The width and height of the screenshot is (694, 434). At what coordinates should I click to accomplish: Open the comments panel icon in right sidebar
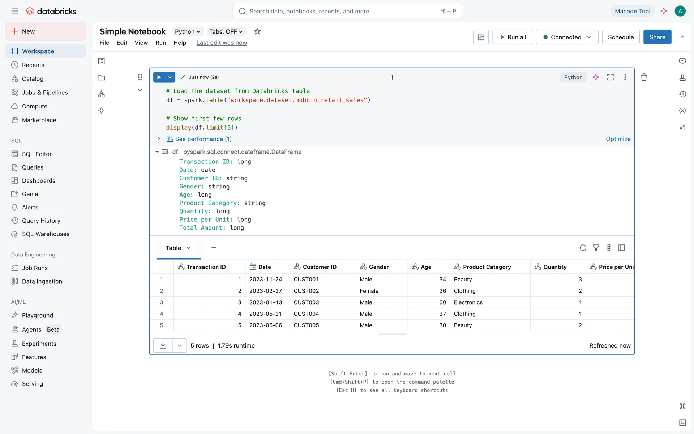[x=682, y=61]
